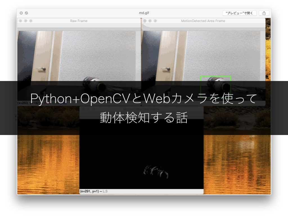The image size is (288, 216).
Task: Click the Share icon beside プレビュー button
Action: pos(264,13)
